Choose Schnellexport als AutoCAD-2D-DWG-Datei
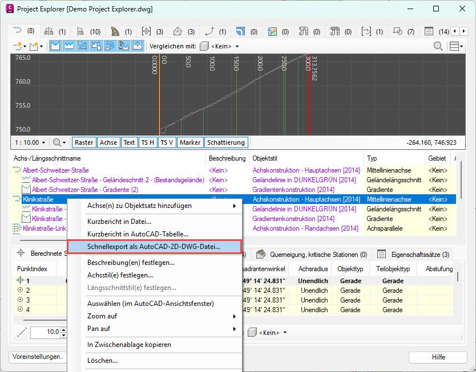The height and width of the screenshot is (372, 476). click(x=154, y=247)
